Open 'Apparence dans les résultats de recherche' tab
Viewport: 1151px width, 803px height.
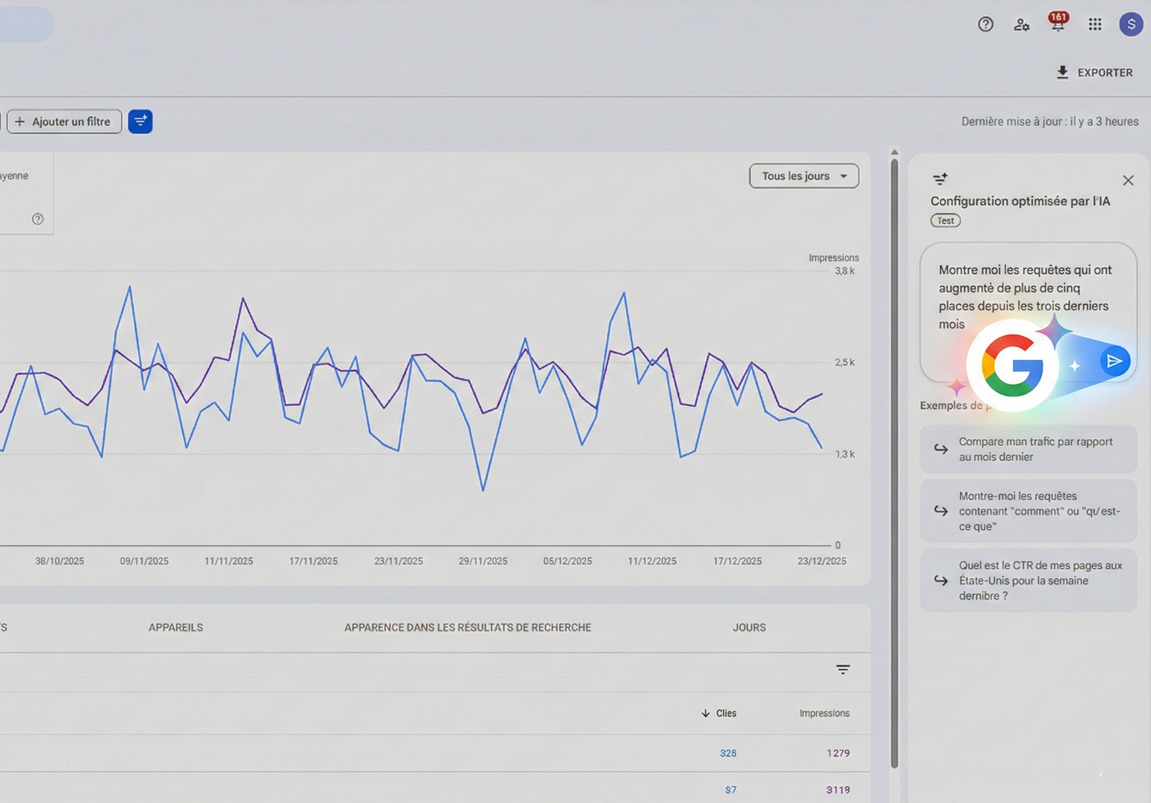point(468,627)
